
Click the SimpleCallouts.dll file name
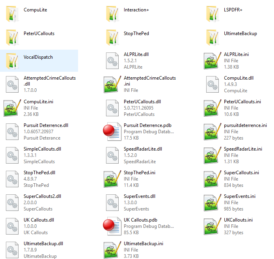42,149
